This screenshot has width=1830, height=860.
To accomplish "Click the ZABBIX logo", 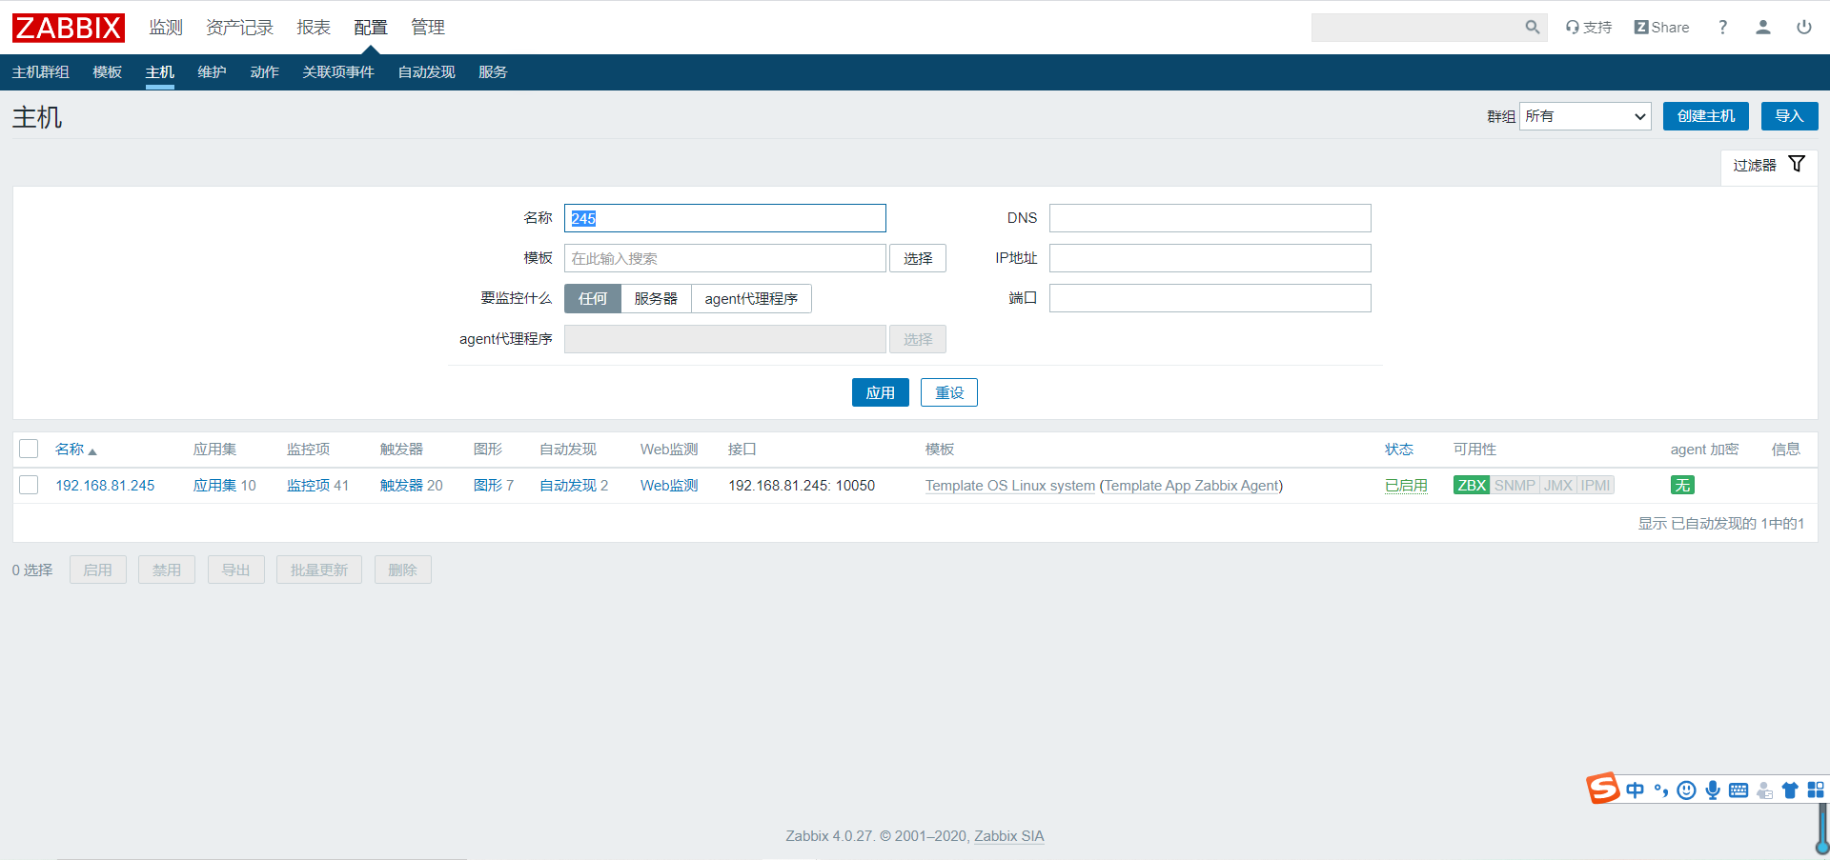I will coord(69,28).
